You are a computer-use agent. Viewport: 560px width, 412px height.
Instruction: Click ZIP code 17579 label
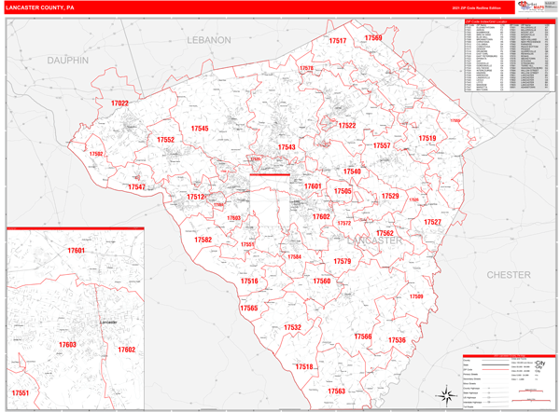click(x=343, y=262)
